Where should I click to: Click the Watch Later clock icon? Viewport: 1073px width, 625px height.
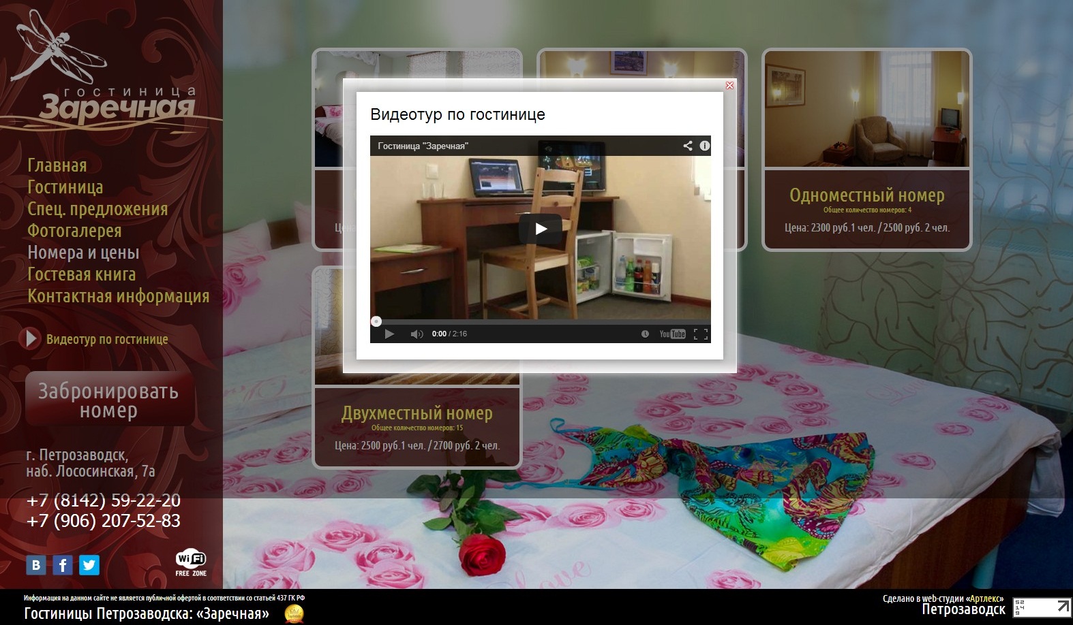click(645, 334)
